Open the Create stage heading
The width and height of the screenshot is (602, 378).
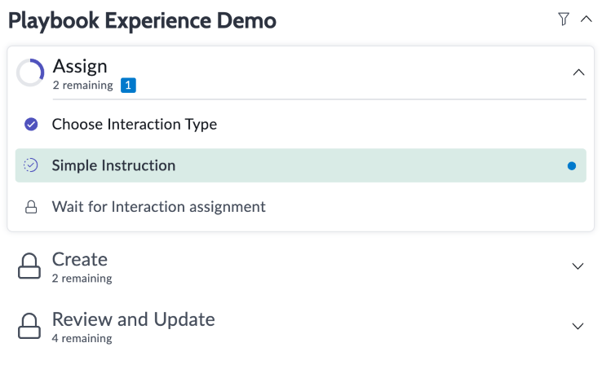(x=80, y=260)
